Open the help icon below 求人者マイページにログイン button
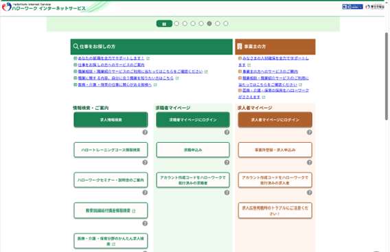This screenshot has width=390, height=252. coord(310,132)
